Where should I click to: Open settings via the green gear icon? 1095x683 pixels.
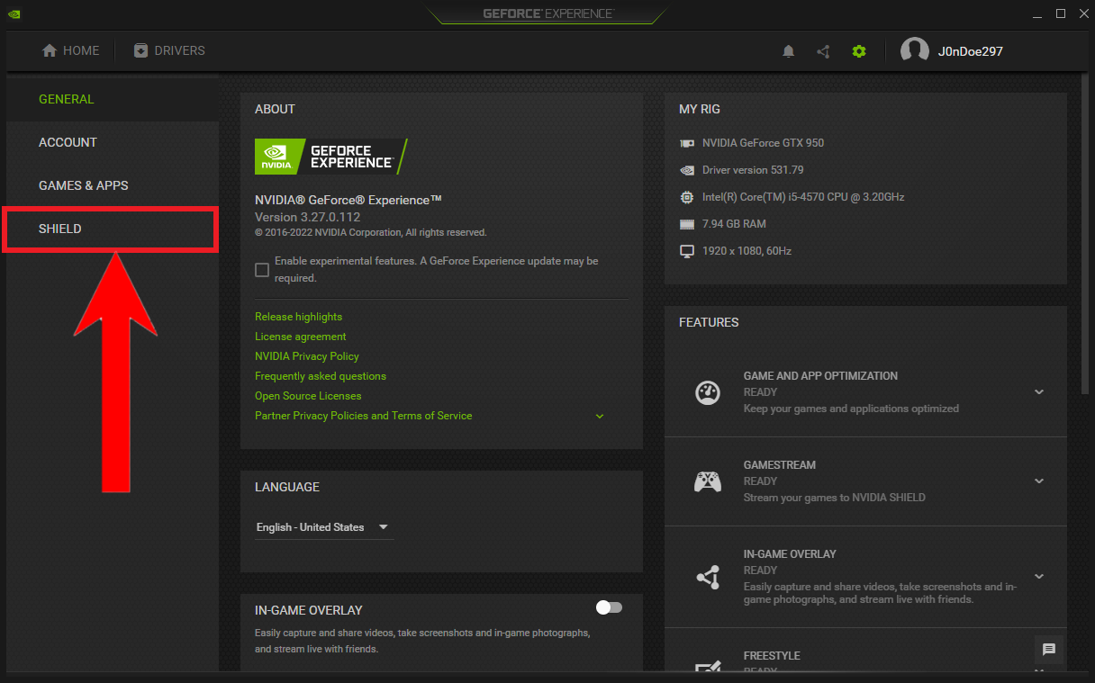tap(859, 51)
